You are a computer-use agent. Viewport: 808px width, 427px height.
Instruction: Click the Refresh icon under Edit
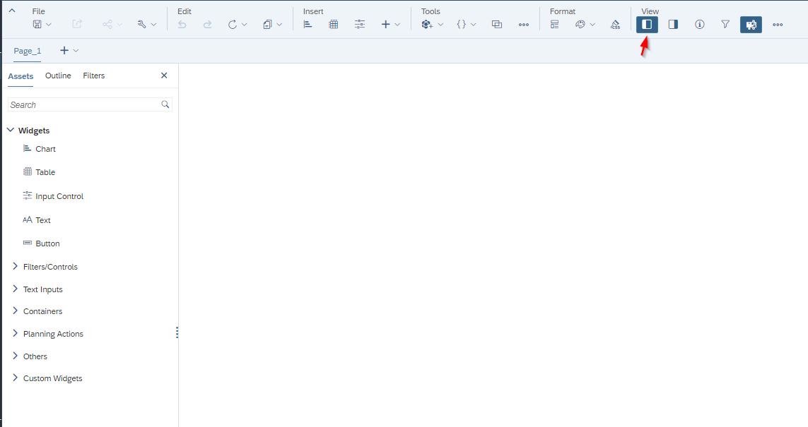(x=233, y=24)
